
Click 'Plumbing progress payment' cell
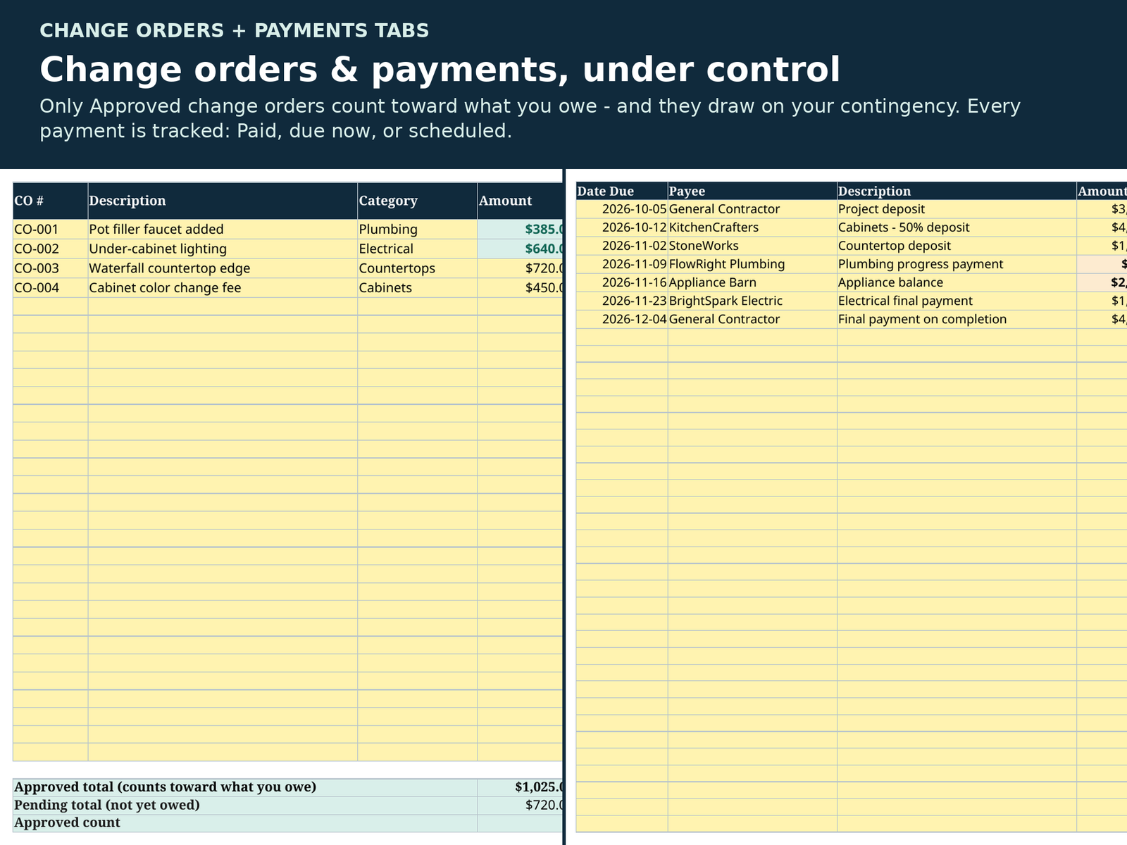click(x=957, y=264)
